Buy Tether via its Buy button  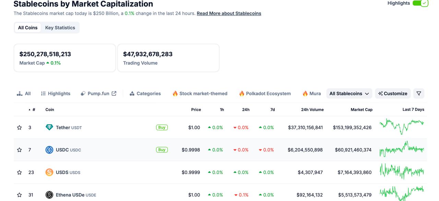click(162, 127)
